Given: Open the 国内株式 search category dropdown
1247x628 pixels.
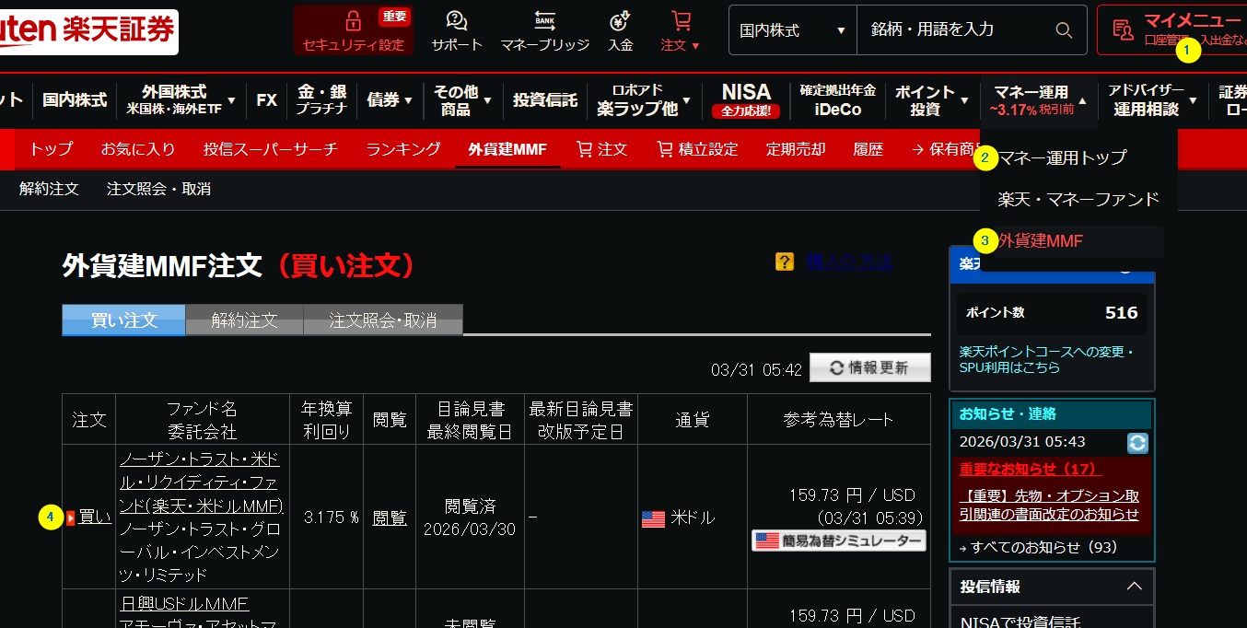Looking at the screenshot, I should point(792,30).
